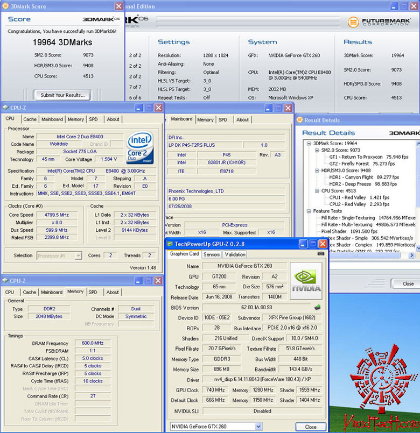Click the BIOS date 07/25/2008
420x433 pixels.
(226, 207)
